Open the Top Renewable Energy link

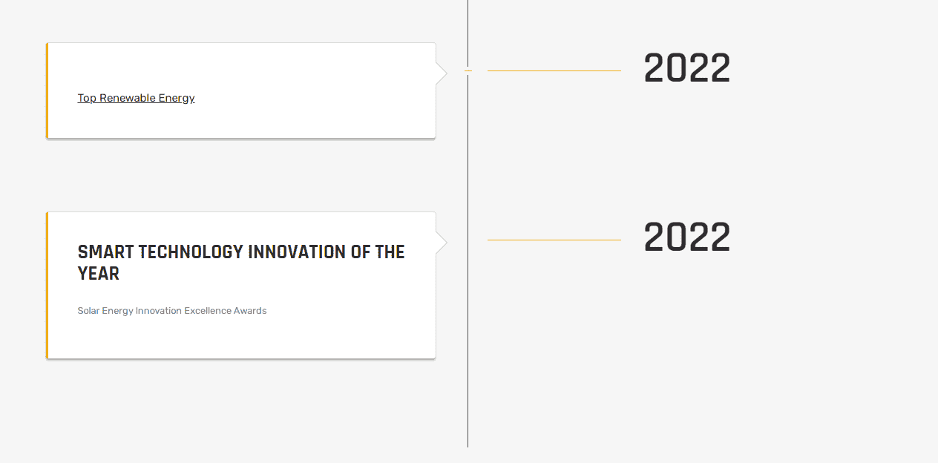136,98
